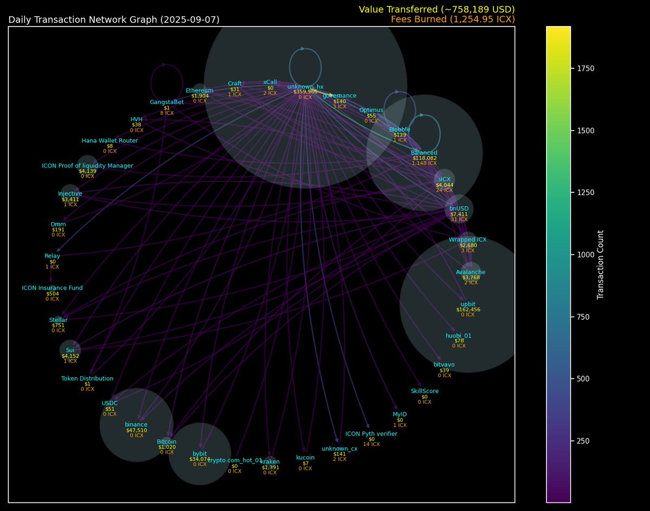
Task: Select the 'bnUSD' node label
Action: click(459, 208)
